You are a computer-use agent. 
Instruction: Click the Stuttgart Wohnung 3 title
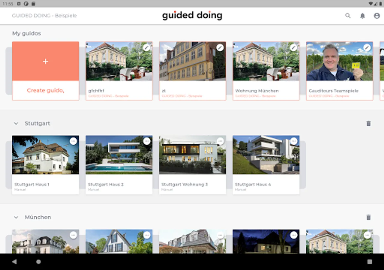pyautogui.click(x=185, y=184)
